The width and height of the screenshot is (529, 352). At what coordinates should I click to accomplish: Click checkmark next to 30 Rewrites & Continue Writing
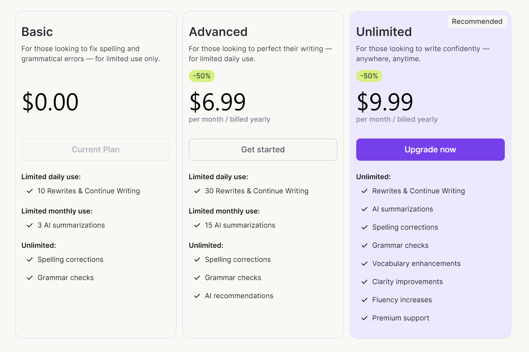[197, 191]
